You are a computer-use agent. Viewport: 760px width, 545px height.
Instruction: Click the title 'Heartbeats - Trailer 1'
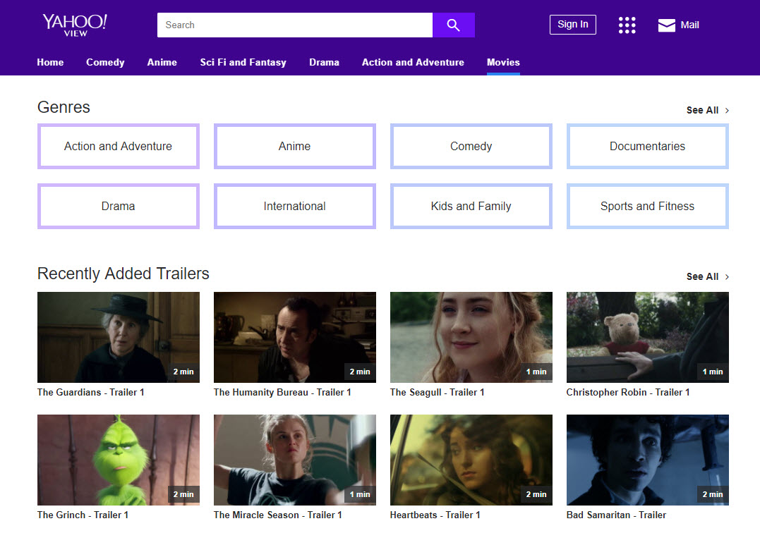[x=435, y=515]
